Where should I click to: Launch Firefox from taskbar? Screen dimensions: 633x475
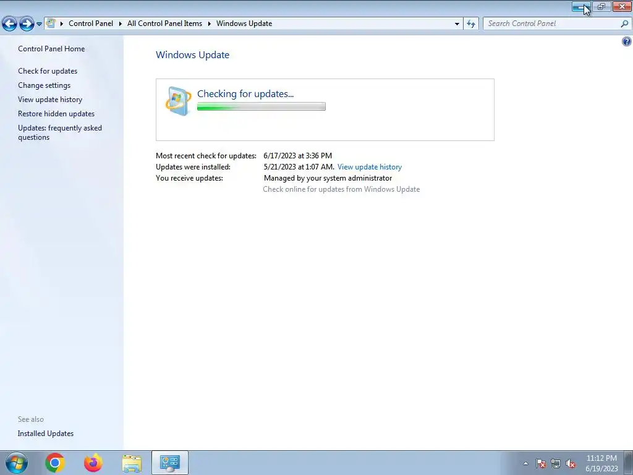click(93, 463)
